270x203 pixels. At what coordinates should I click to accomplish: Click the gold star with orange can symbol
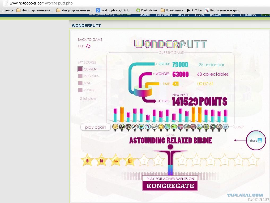click(130, 160)
